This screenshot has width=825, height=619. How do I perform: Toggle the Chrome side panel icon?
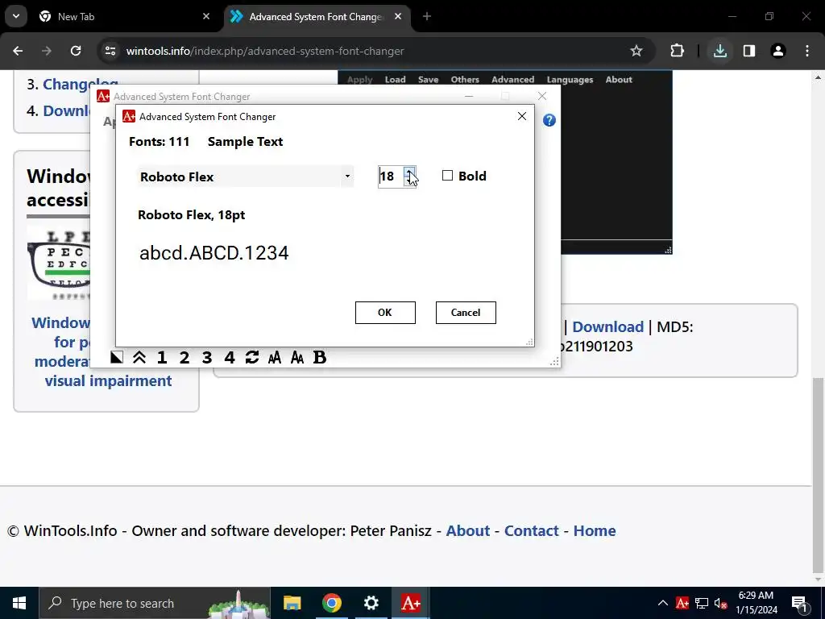click(x=749, y=51)
